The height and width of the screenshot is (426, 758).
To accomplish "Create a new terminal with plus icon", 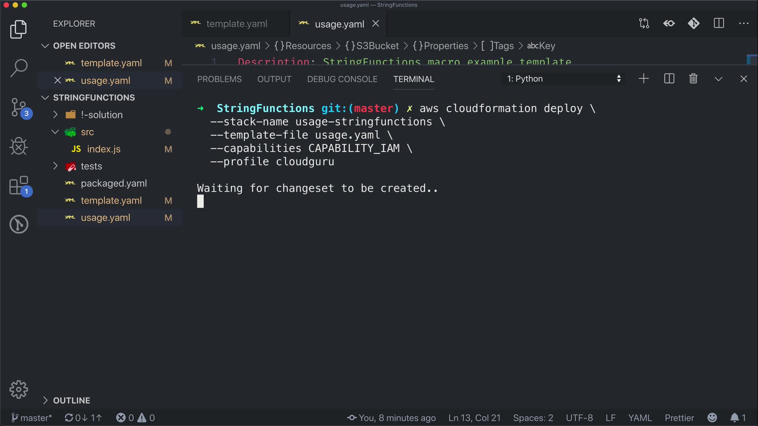I will click(644, 79).
